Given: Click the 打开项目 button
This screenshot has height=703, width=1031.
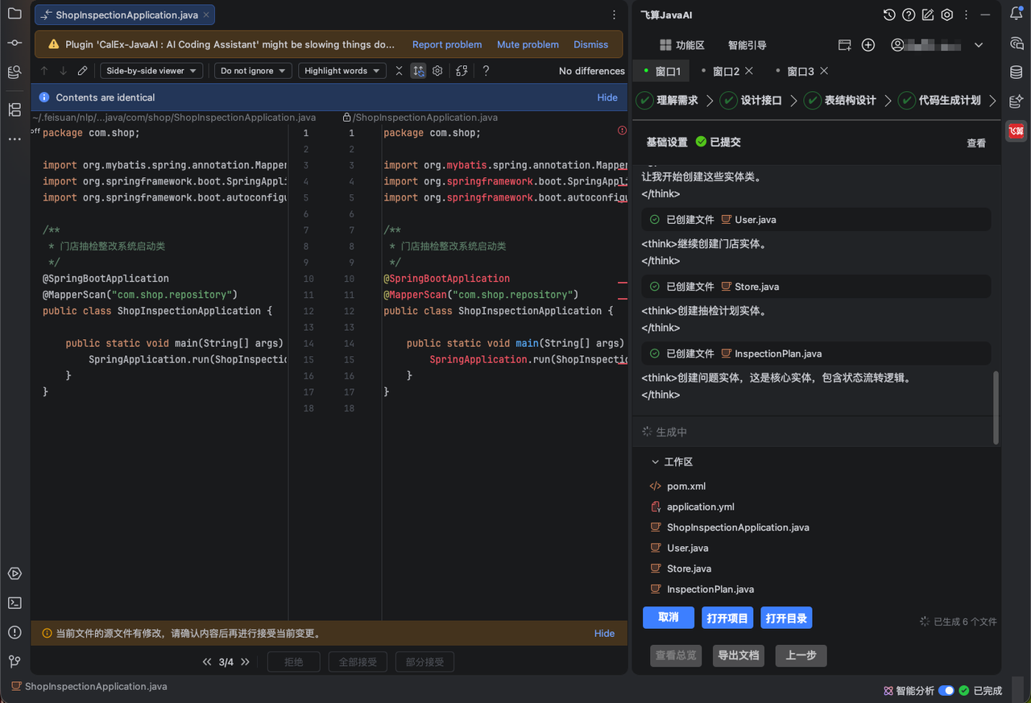Looking at the screenshot, I should point(727,618).
